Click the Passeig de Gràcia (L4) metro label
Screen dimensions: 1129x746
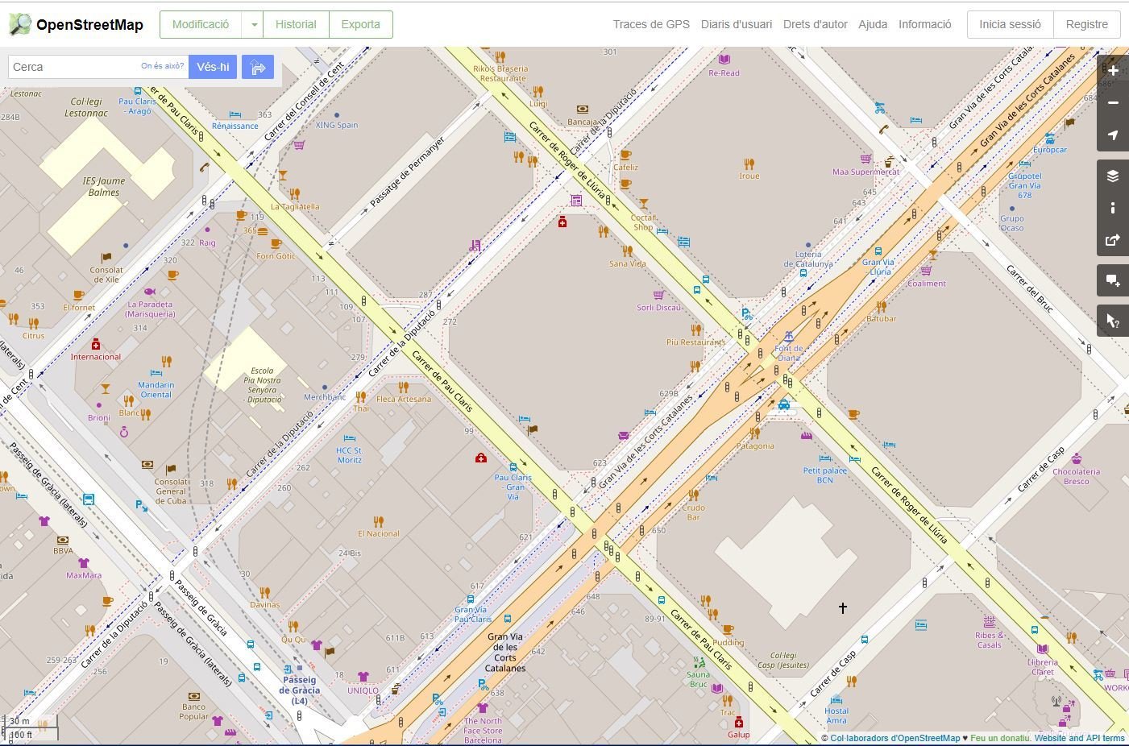(300, 690)
